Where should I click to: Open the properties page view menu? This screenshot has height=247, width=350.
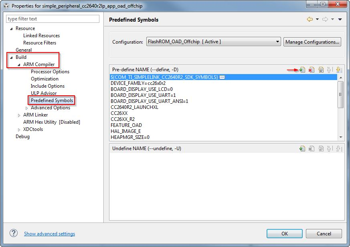(340, 19)
